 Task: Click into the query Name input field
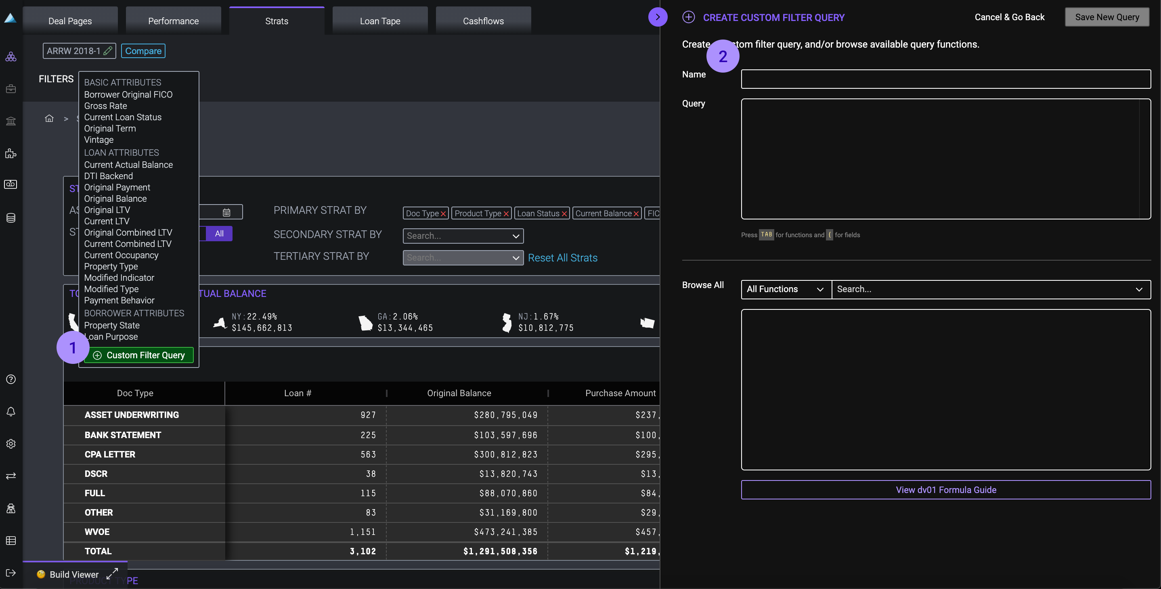pos(945,79)
